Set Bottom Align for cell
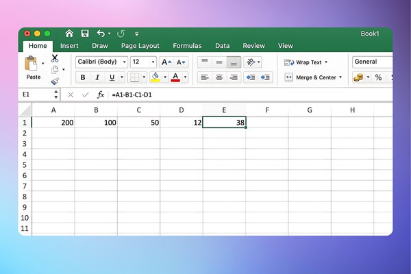 pyautogui.click(x=234, y=62)
